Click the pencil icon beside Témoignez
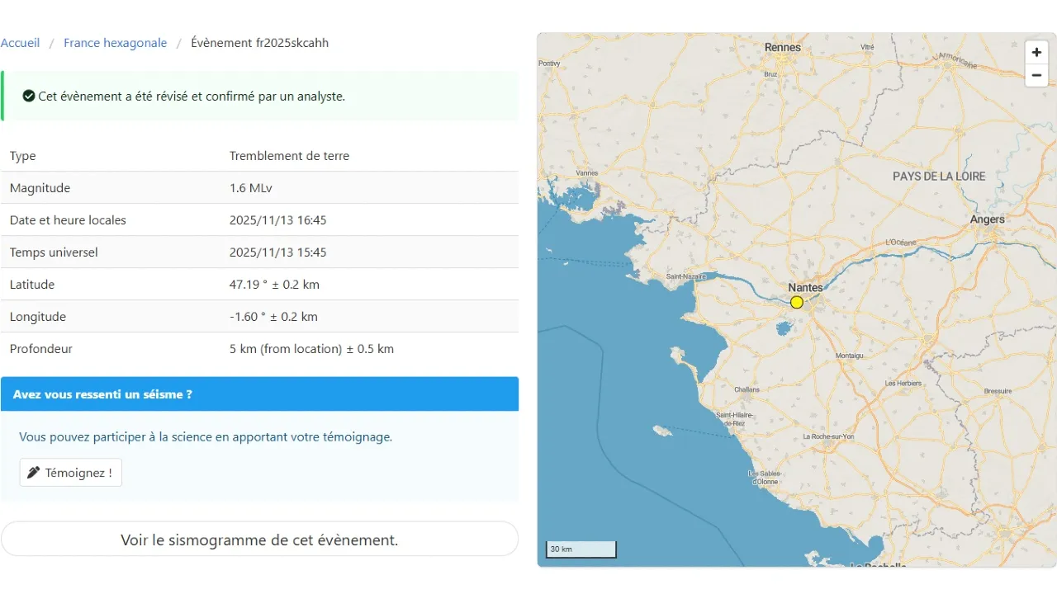Screen dimensions: 1057x594 point(34,473)
